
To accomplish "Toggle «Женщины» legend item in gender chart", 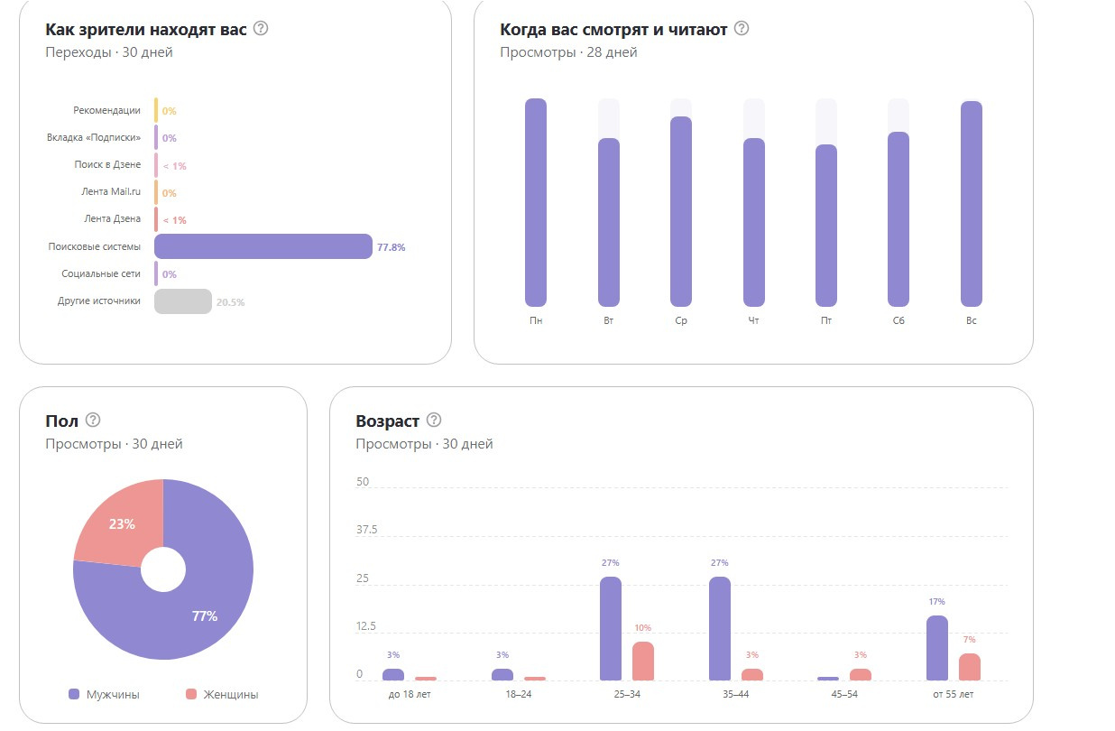I will pyautogui.click(x=222, y=695).
